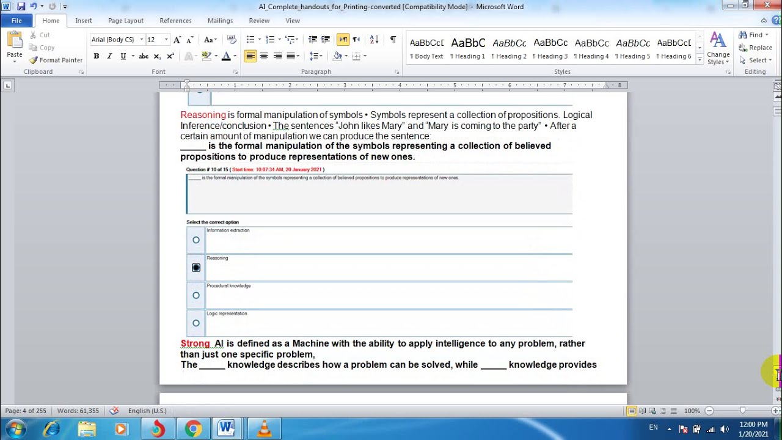Click the Numbering list icon
The image size is (782, 440).
point(270,39)
